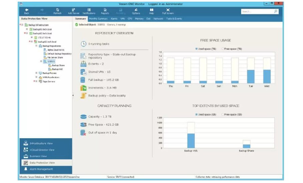Click the Full backup icon
The image size is (303, 183).
pyautogui.click(x=83, y=80)
